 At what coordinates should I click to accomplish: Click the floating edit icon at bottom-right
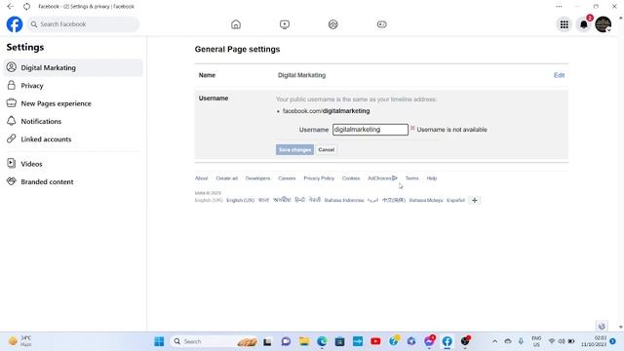coord(602,327)
